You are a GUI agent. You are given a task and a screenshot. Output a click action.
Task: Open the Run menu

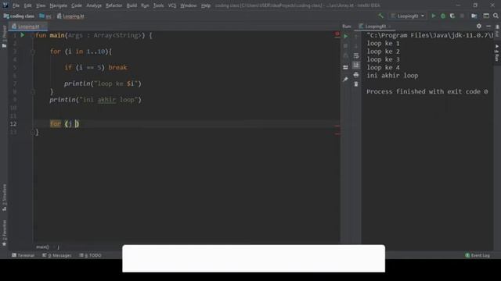point(145,5)
